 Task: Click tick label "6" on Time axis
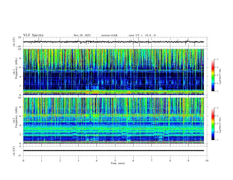(133, 161)
